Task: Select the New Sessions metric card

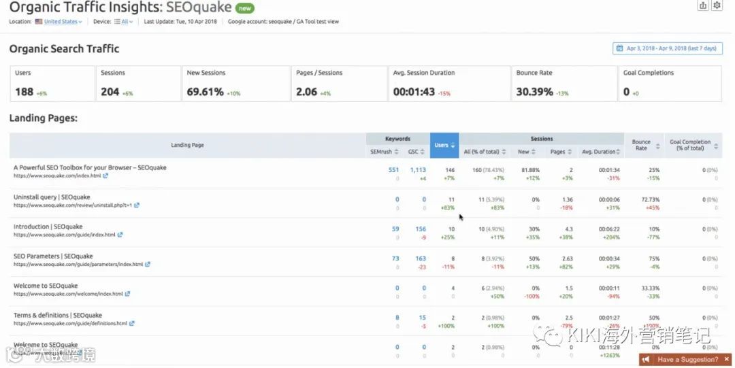Action: (x=235, y=84)
